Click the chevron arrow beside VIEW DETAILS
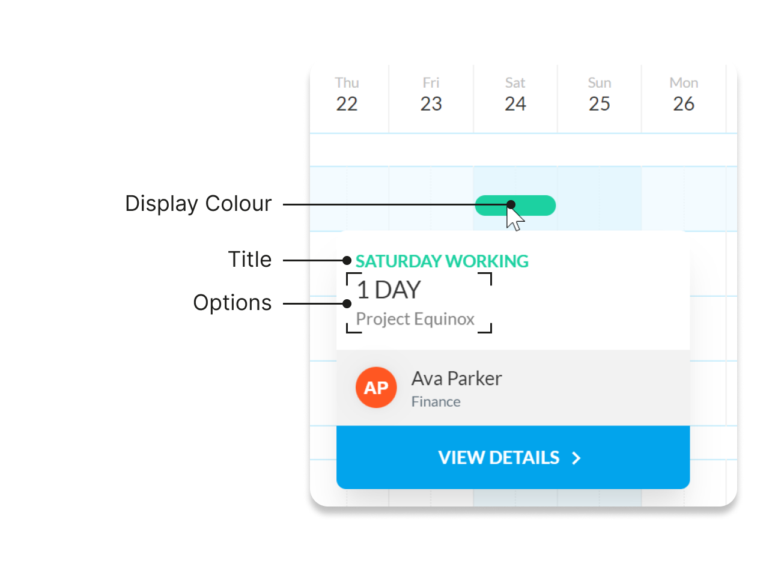784x575 pixels. [577, 458]
